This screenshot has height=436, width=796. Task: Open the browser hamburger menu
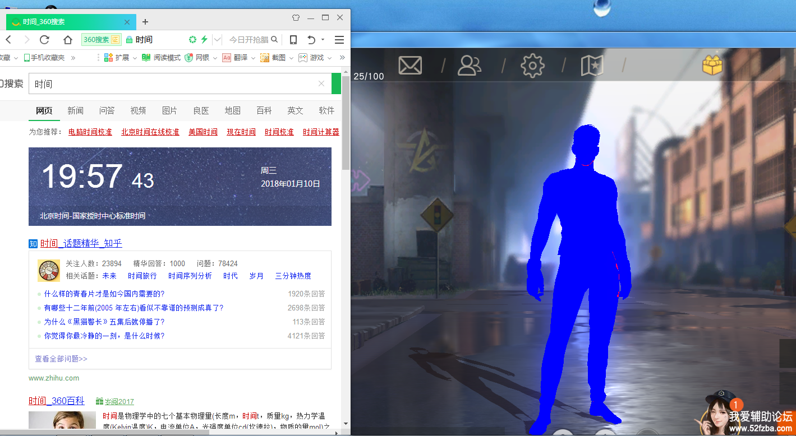point(339,40)
